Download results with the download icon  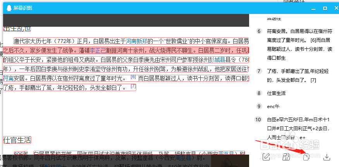(327, 157)
